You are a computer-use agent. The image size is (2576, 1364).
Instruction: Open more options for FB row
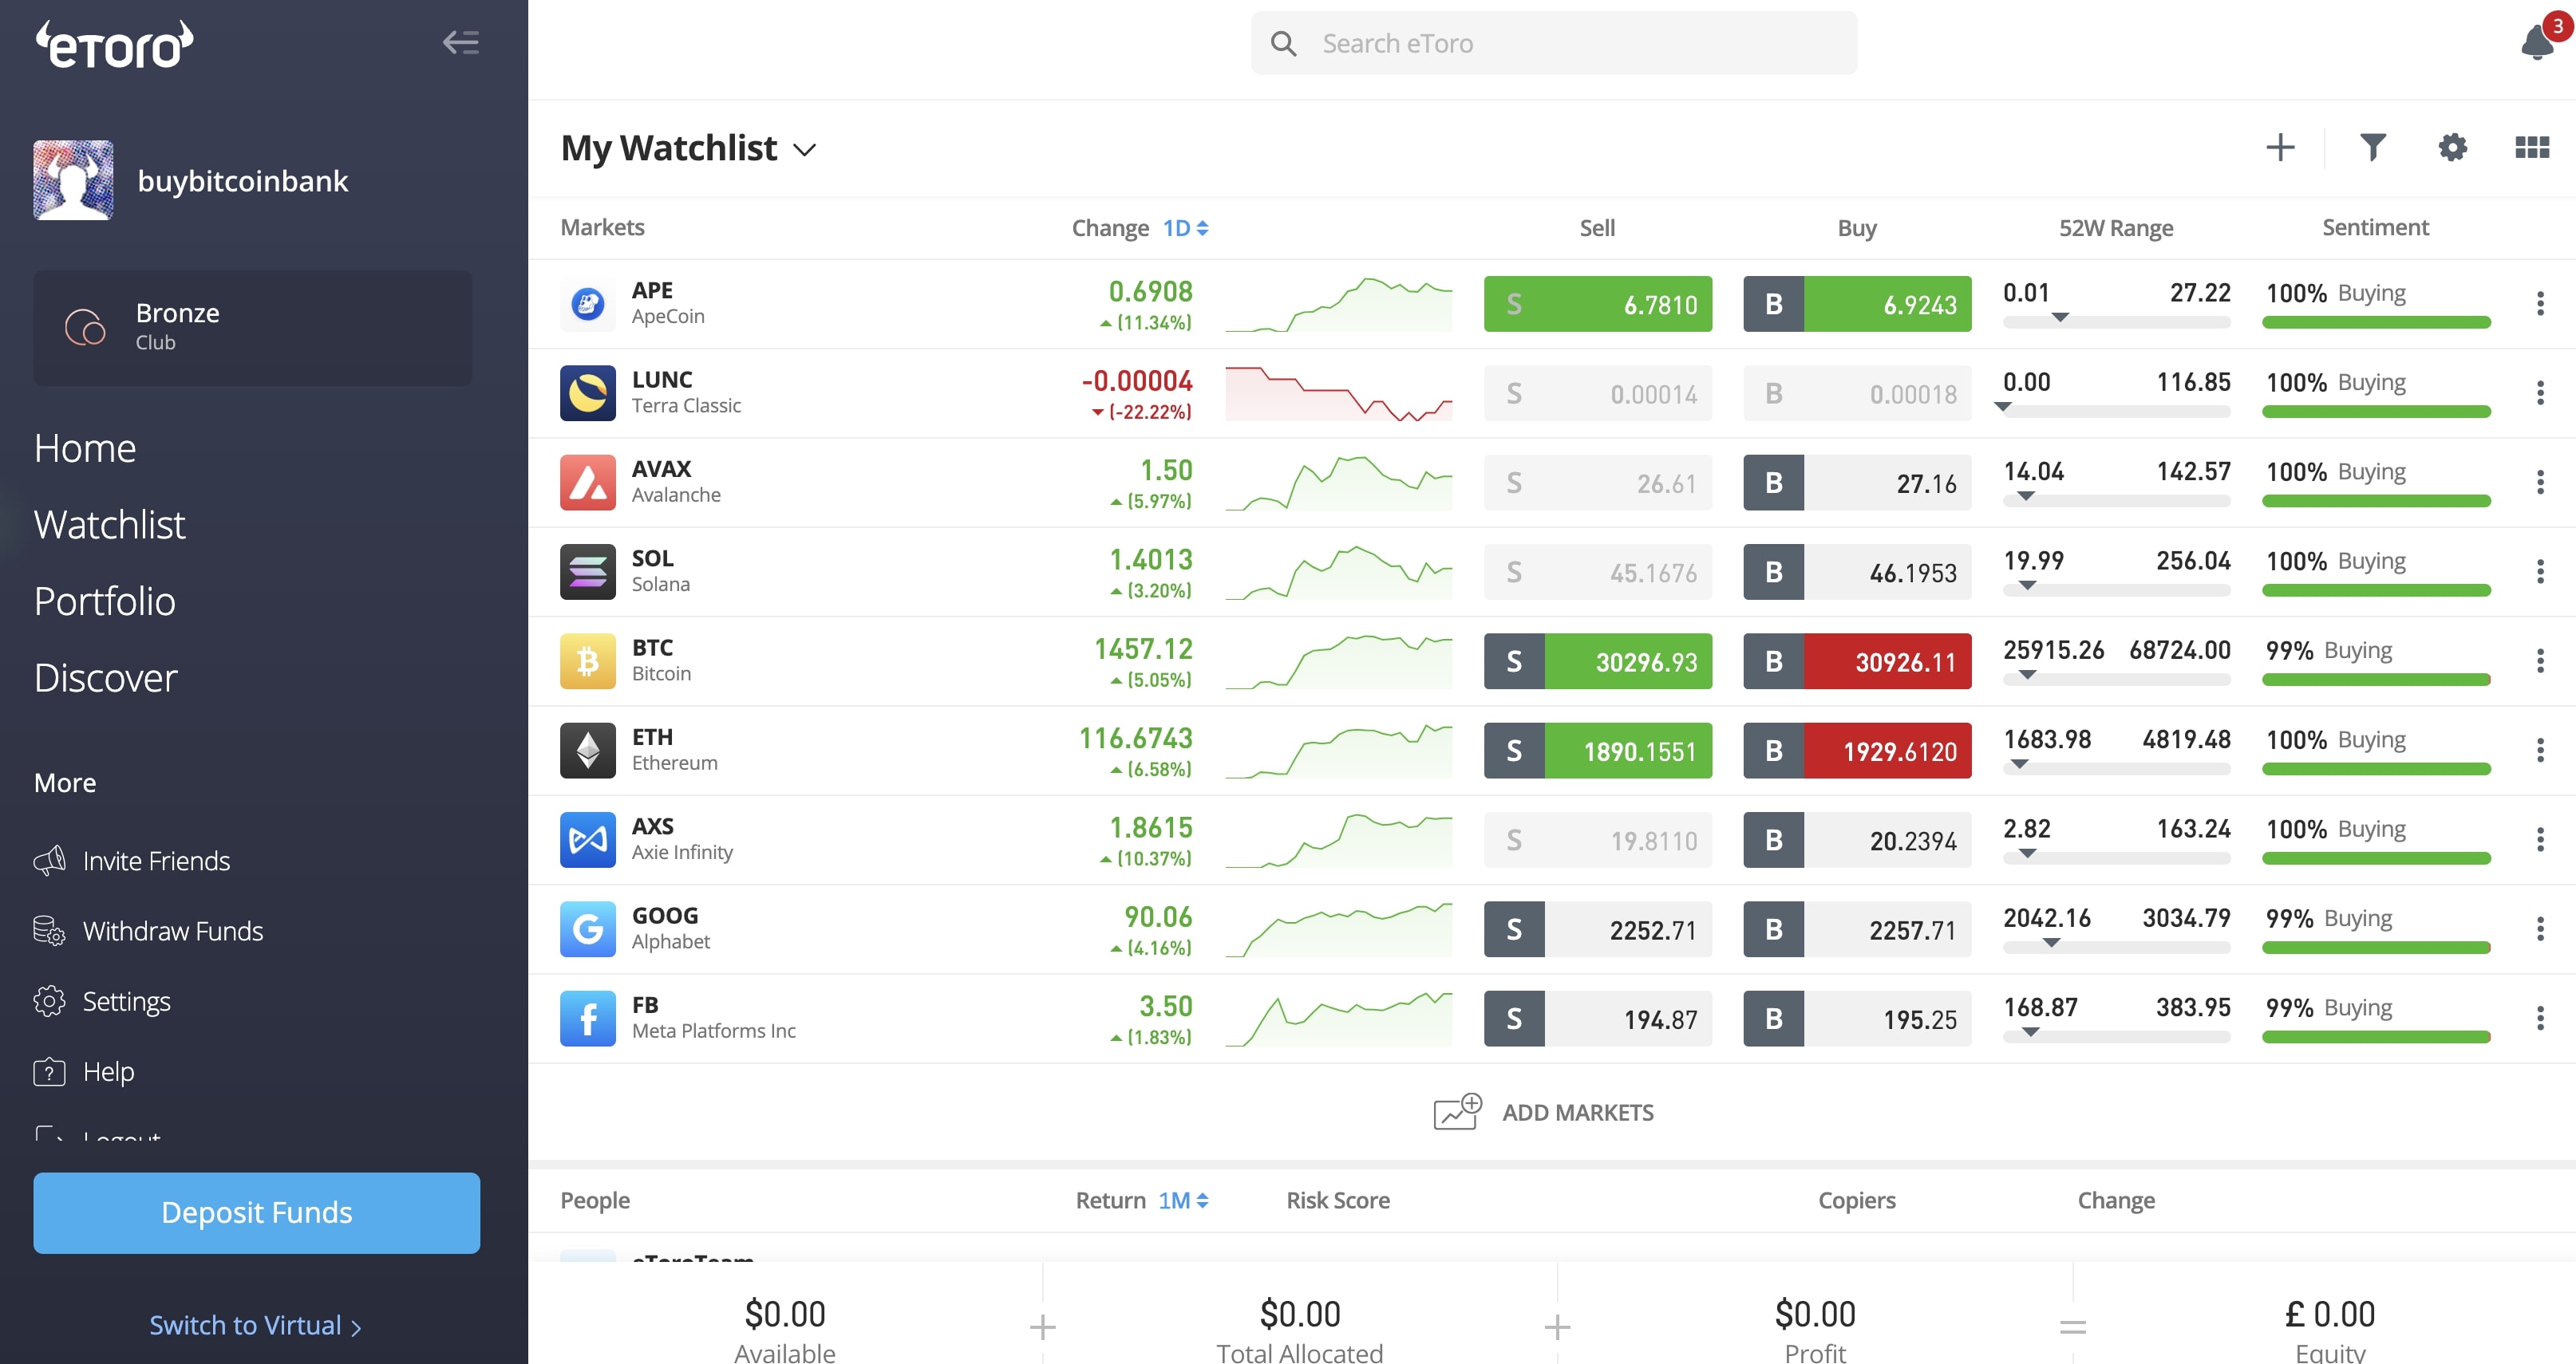2540,1019
